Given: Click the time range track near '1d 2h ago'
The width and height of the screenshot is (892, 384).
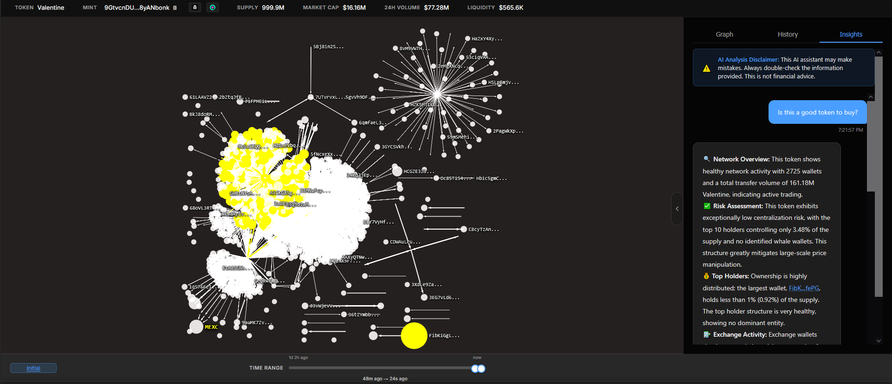Looking at the screenshot, I should click(298, 368).
